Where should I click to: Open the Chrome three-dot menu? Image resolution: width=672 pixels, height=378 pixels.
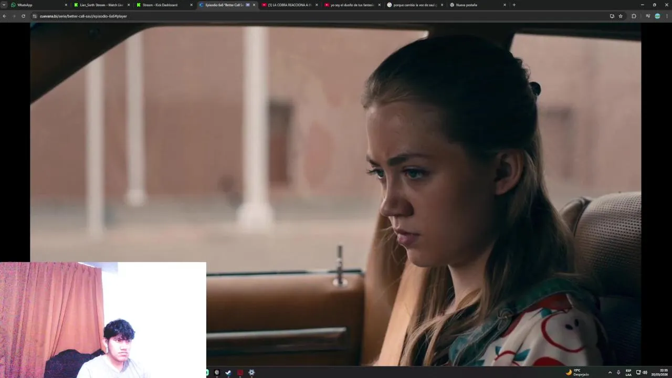[667, 16]
